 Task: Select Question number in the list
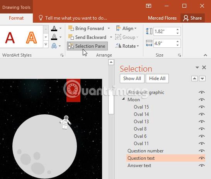click(145, 151)
